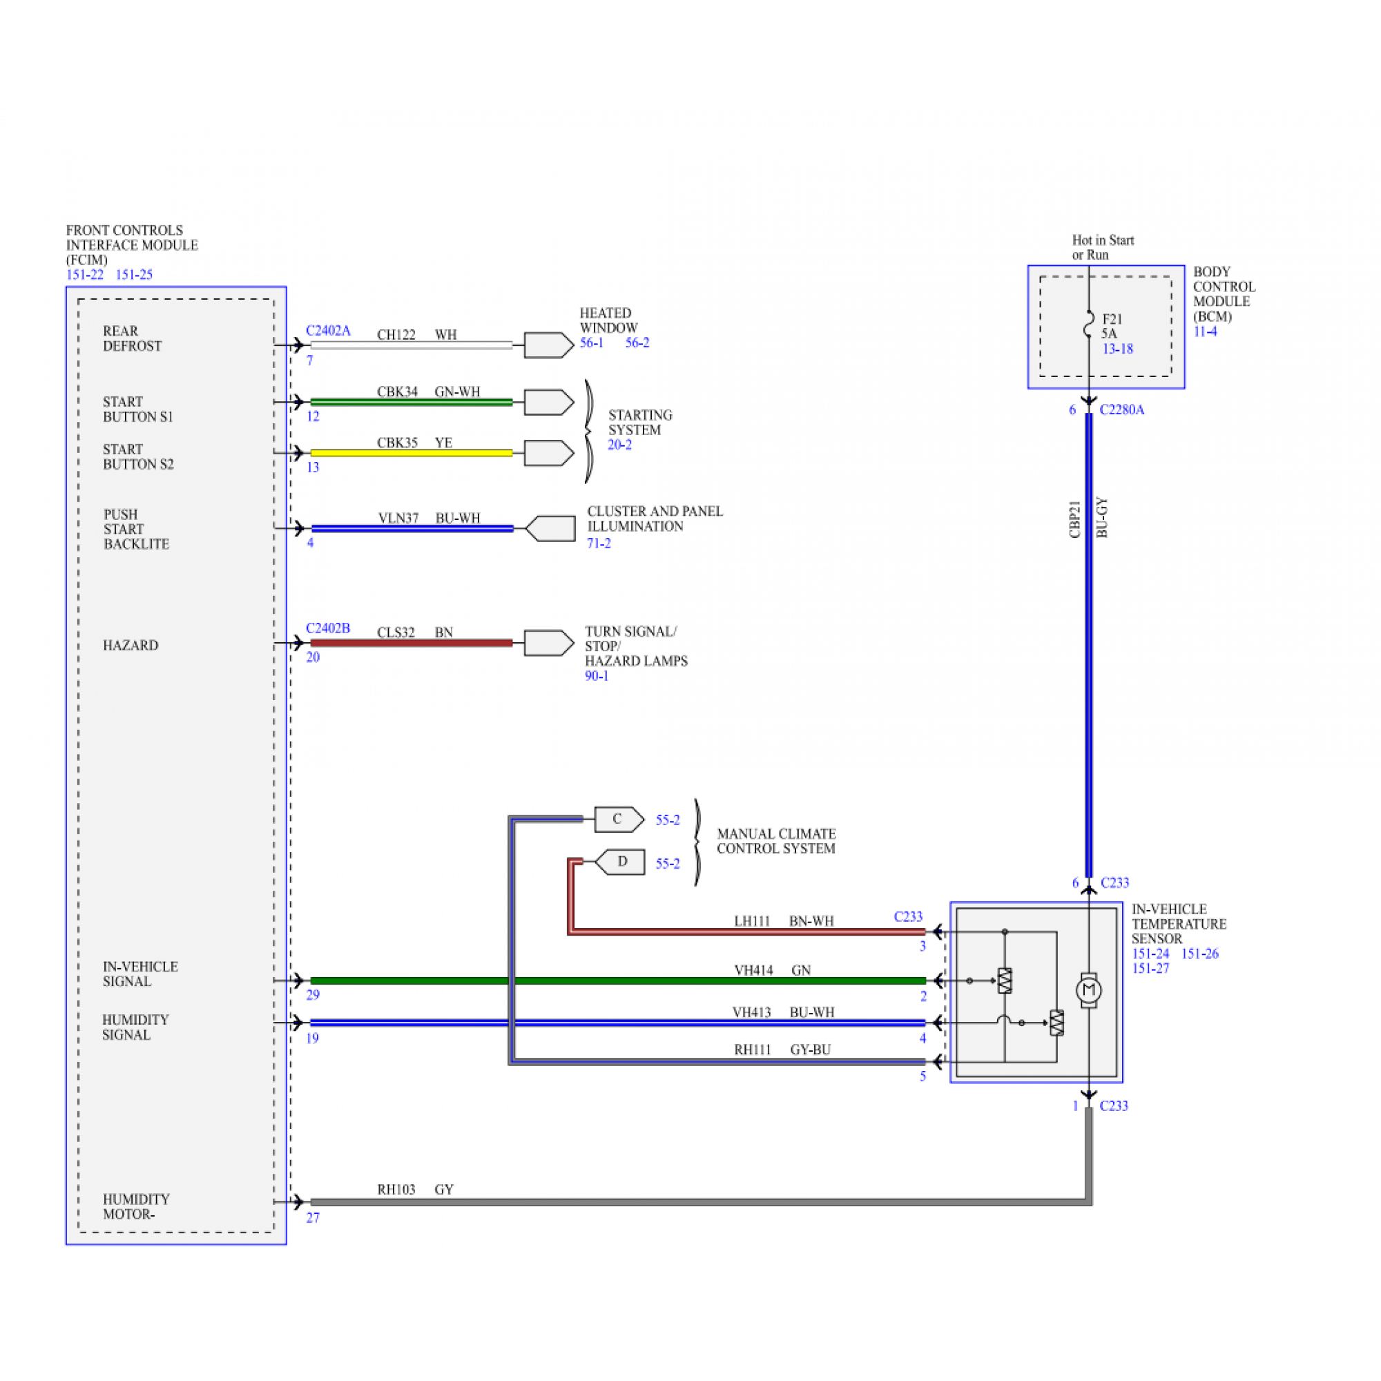The image size is (1381, 1381).
Task: Click the Hazard Lamps off-page arrow symbol
Action: click(549, 643)
